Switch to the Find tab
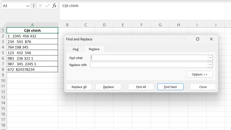Image resolution: width=231 pixels, height=130 pixels. (75, 49)
